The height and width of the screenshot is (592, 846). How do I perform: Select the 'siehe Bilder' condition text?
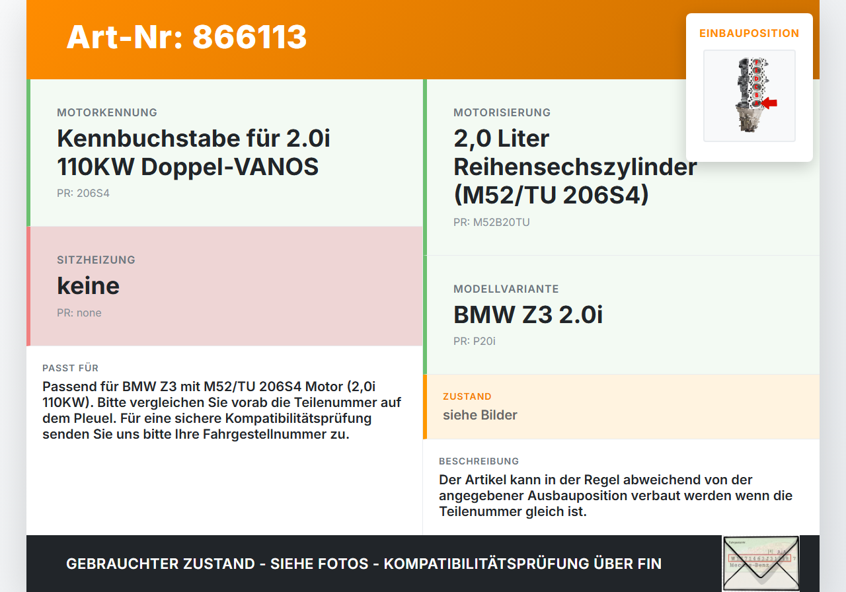480,415
